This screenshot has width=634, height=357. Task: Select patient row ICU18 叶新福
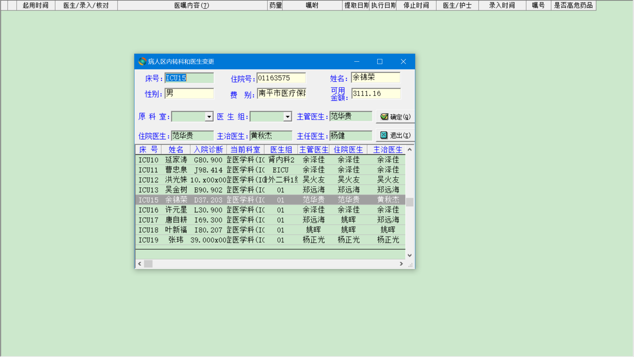coord(270,230)
